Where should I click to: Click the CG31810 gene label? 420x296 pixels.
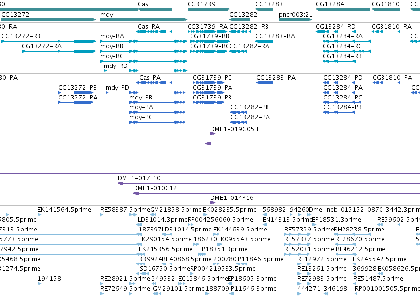point(385,4)
